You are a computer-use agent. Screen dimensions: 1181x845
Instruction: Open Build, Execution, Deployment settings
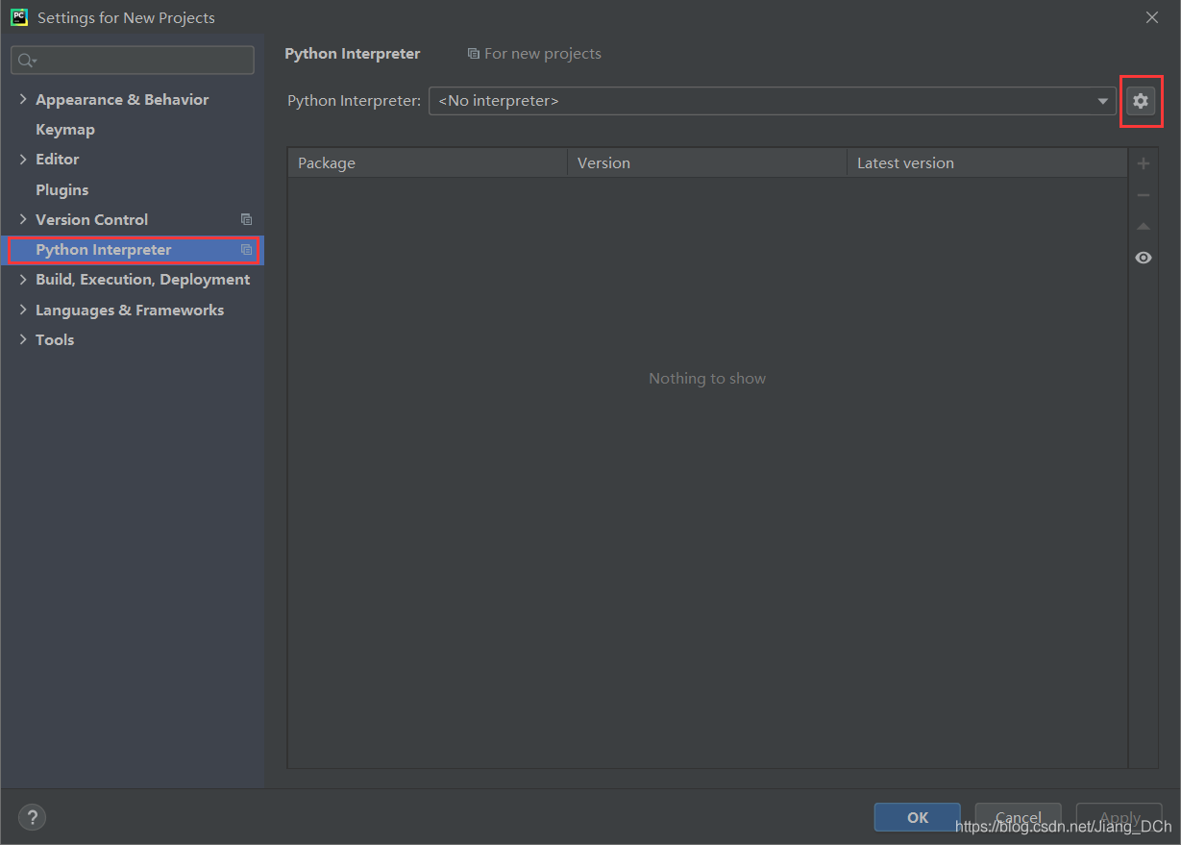point(143,279)
